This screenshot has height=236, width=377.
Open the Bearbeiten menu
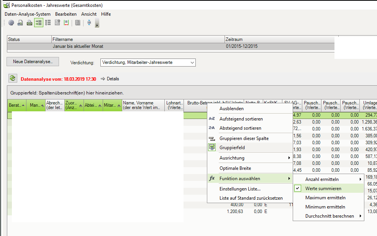(x=66, y=14)
